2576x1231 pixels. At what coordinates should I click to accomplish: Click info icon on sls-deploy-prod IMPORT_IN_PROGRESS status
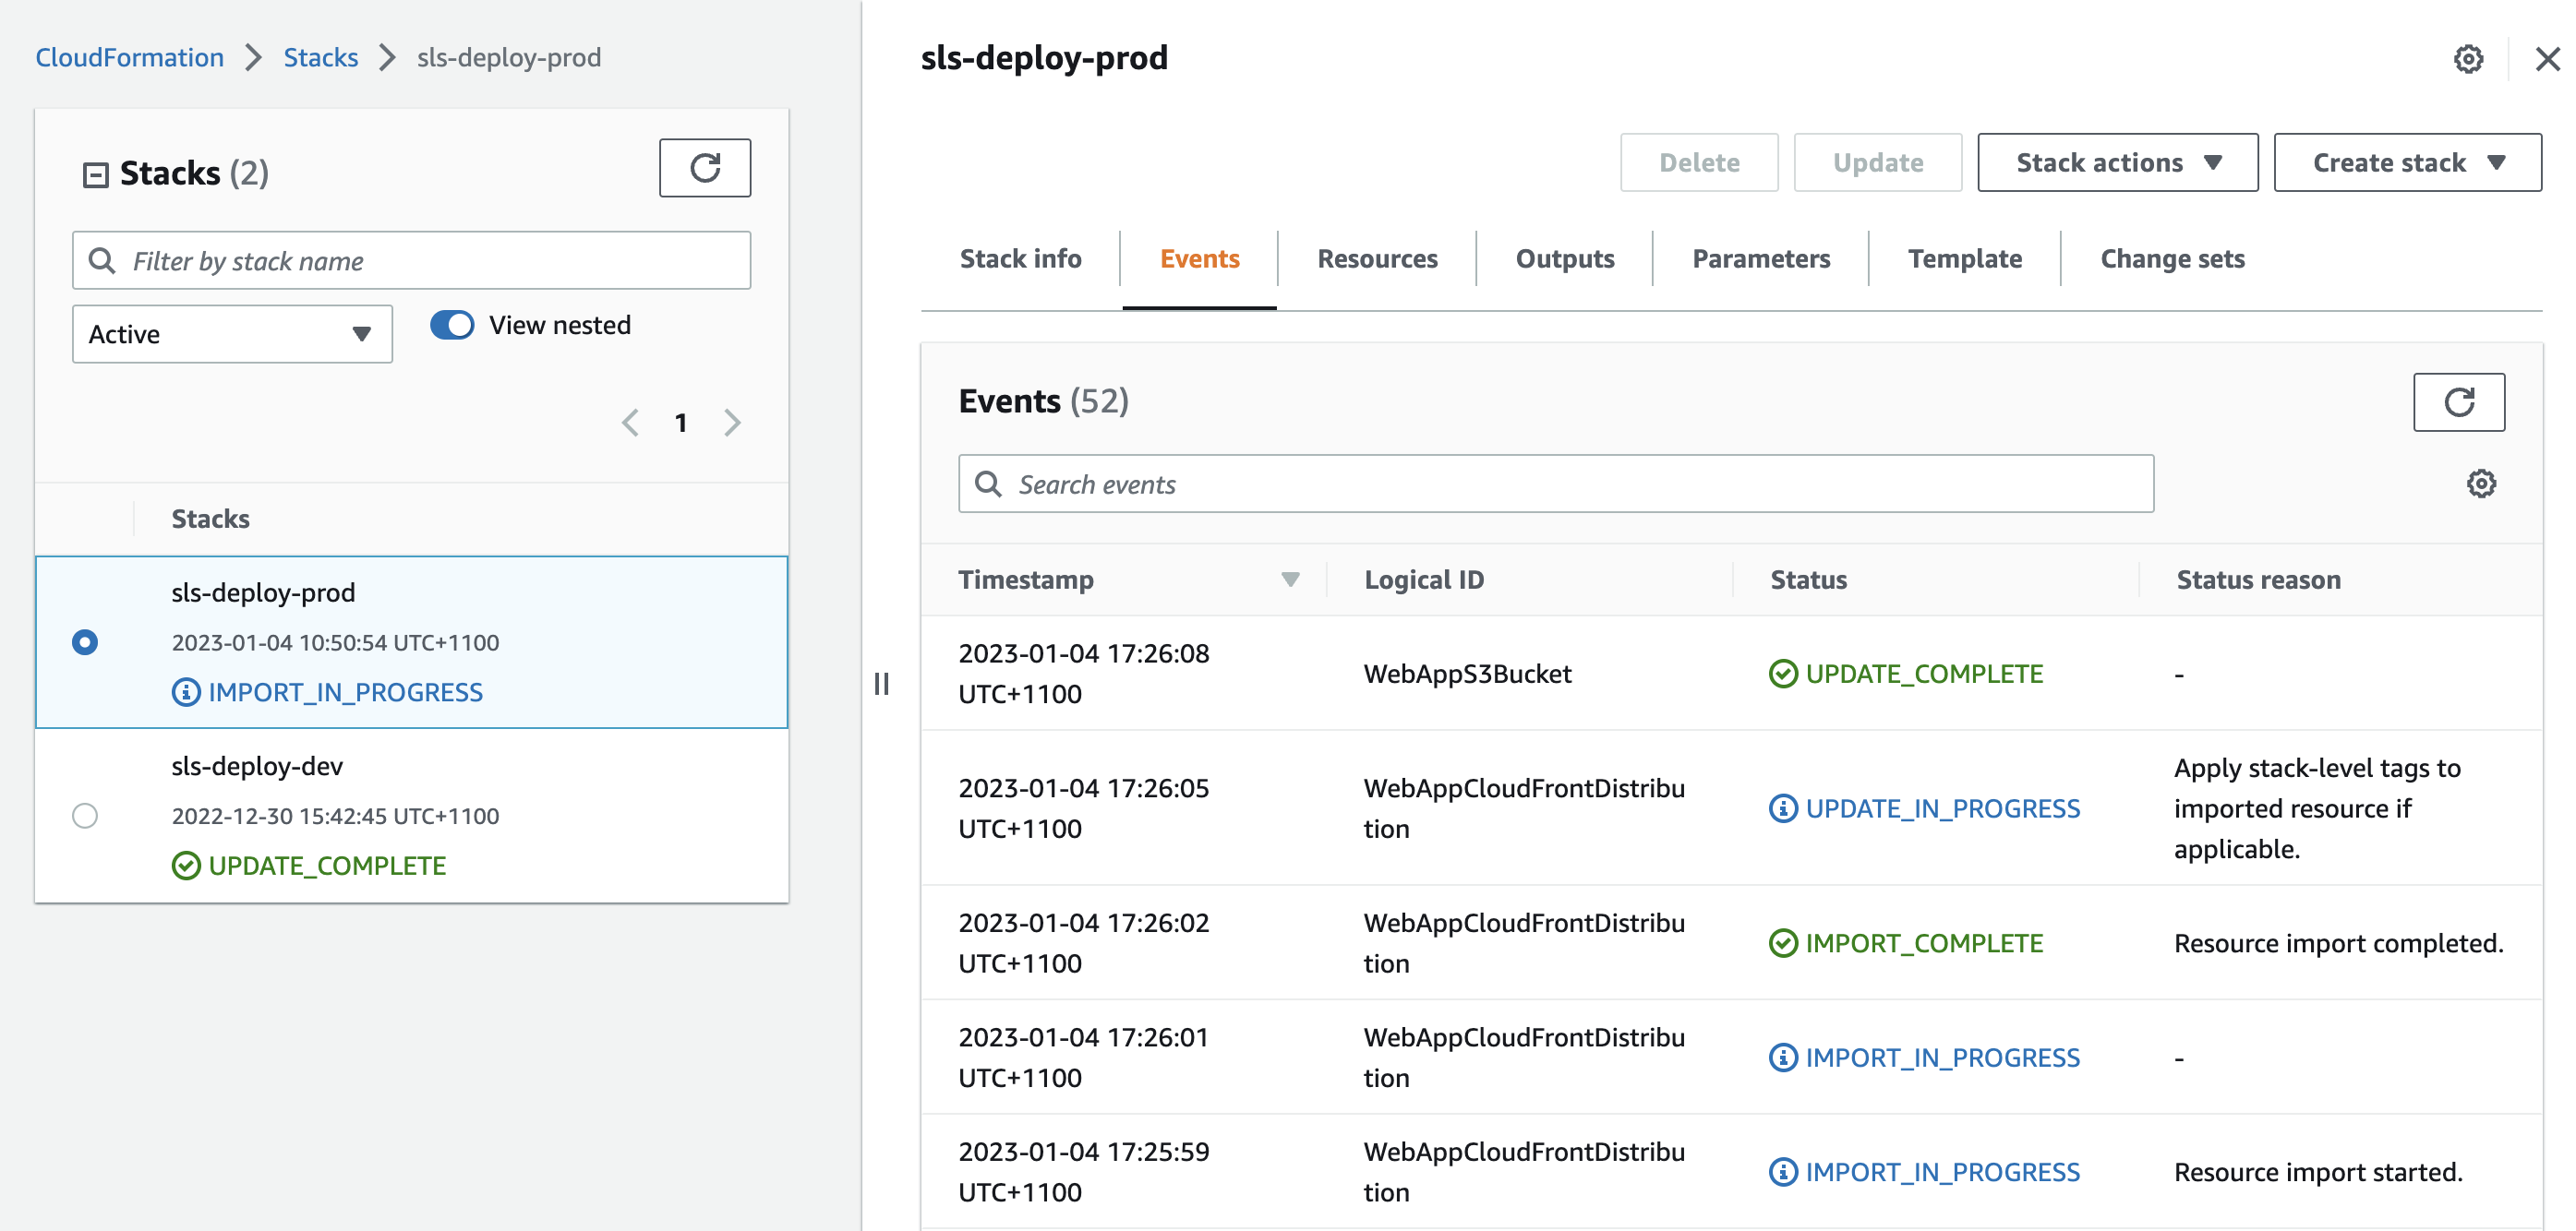tap(186, 691)
